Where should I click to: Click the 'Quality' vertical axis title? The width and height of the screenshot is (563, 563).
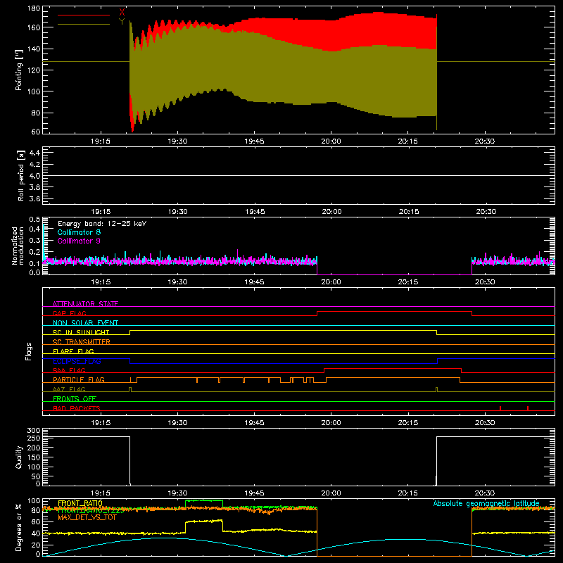[x=19, y=457]
